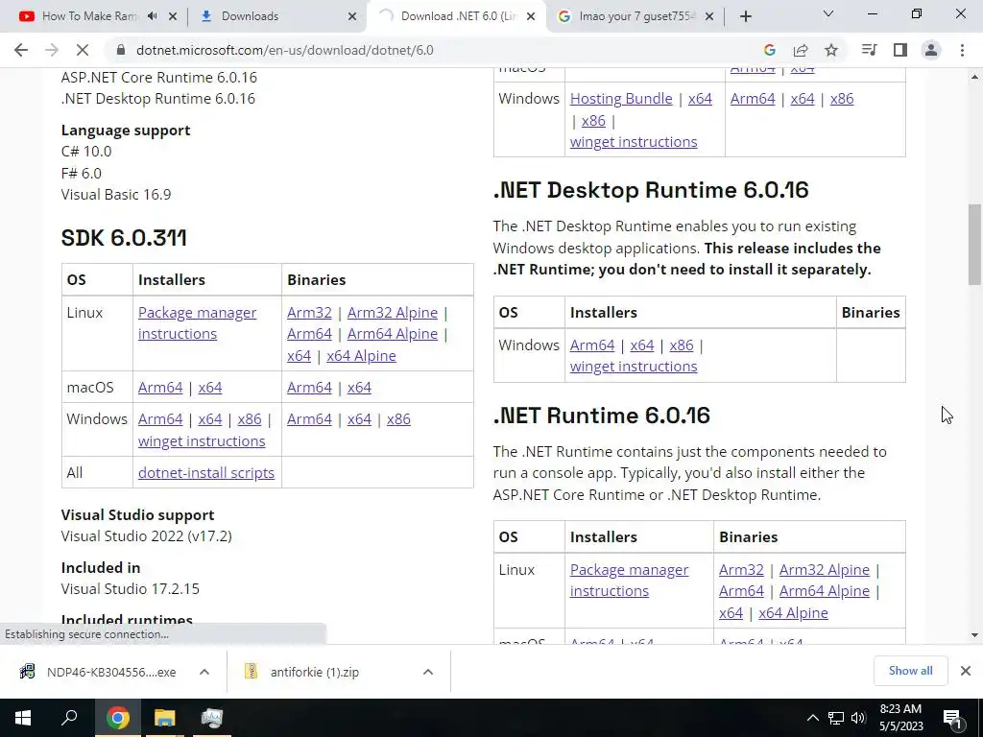983x737 pixels.
Task: Open File Explorer from the taskbar
Action: (x=164, y=718)
